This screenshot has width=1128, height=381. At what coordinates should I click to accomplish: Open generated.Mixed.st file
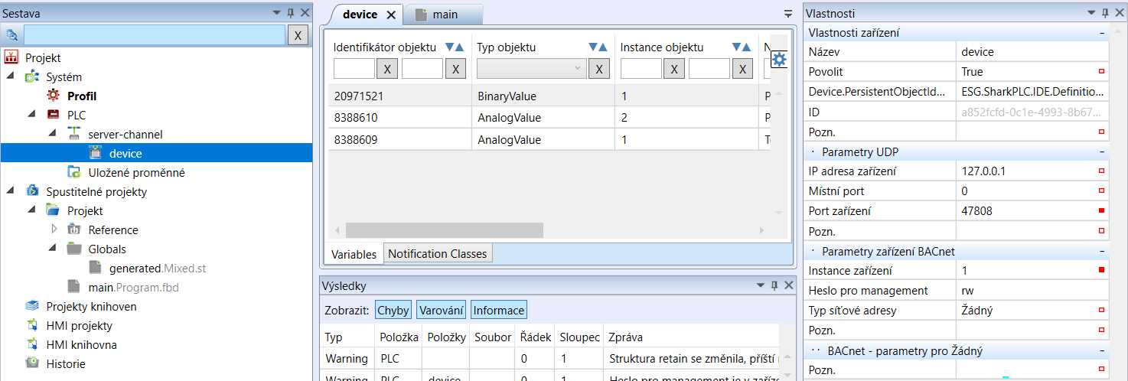pyautogui.click(x=158, y=269)
